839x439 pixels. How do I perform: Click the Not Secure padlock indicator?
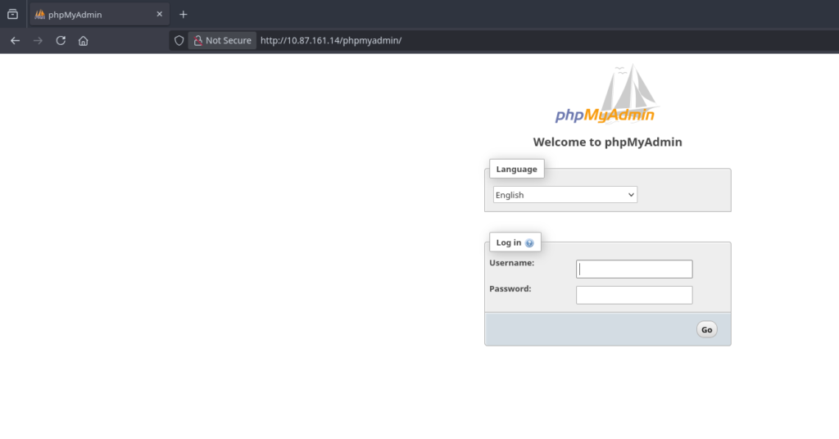point(222,40)
